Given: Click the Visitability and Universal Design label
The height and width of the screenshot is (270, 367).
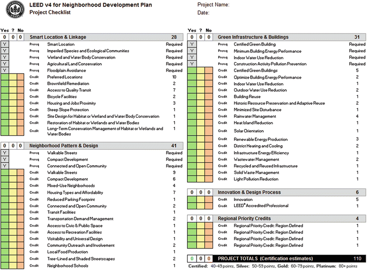Looking at the screenshot, I should pyautogui.click(x=75, y=238).
